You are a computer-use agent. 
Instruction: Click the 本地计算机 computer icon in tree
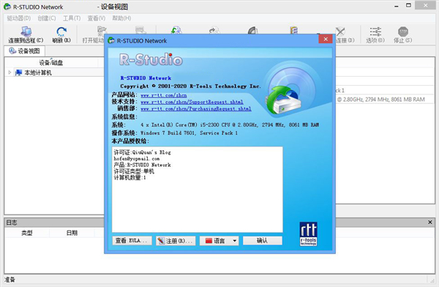click(18, 72)
